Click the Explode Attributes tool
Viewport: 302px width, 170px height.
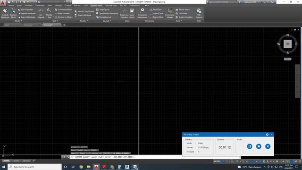(5, 13)
